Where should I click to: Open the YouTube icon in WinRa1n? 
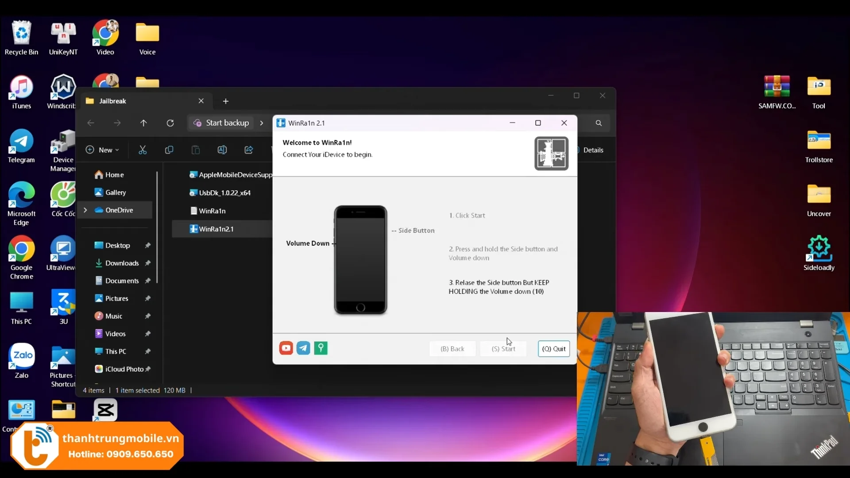(x=286, y=348)
